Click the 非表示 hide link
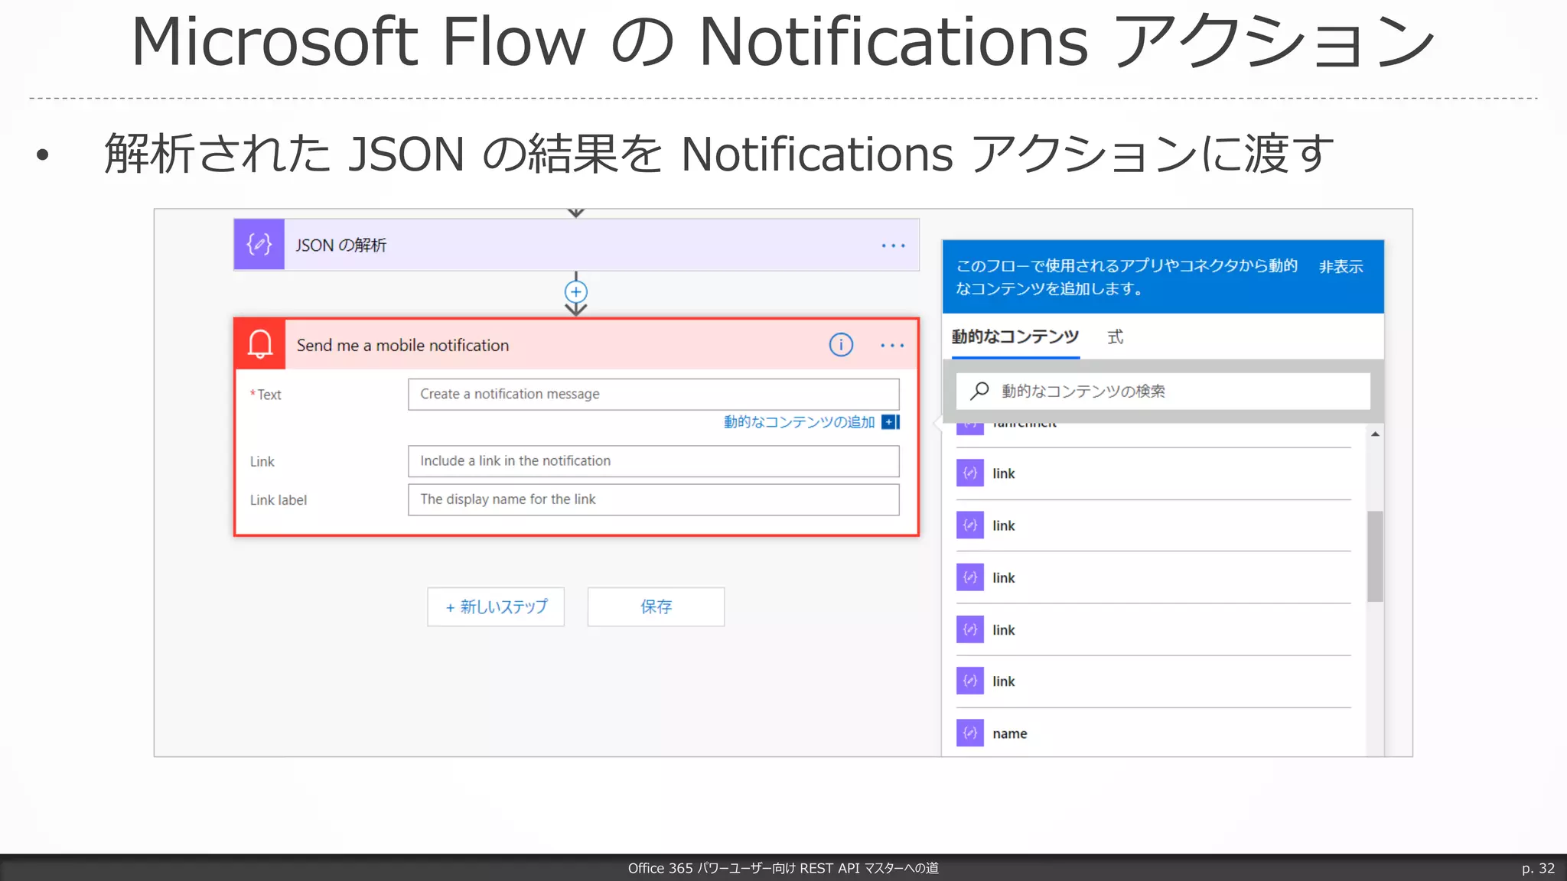This screenshot has height=881, width=1567. (1341, 267)
